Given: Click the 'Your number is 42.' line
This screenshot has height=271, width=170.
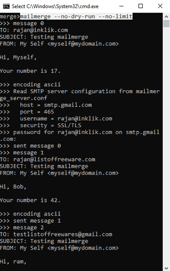Looking at the screenshot, I should point(30,200).
